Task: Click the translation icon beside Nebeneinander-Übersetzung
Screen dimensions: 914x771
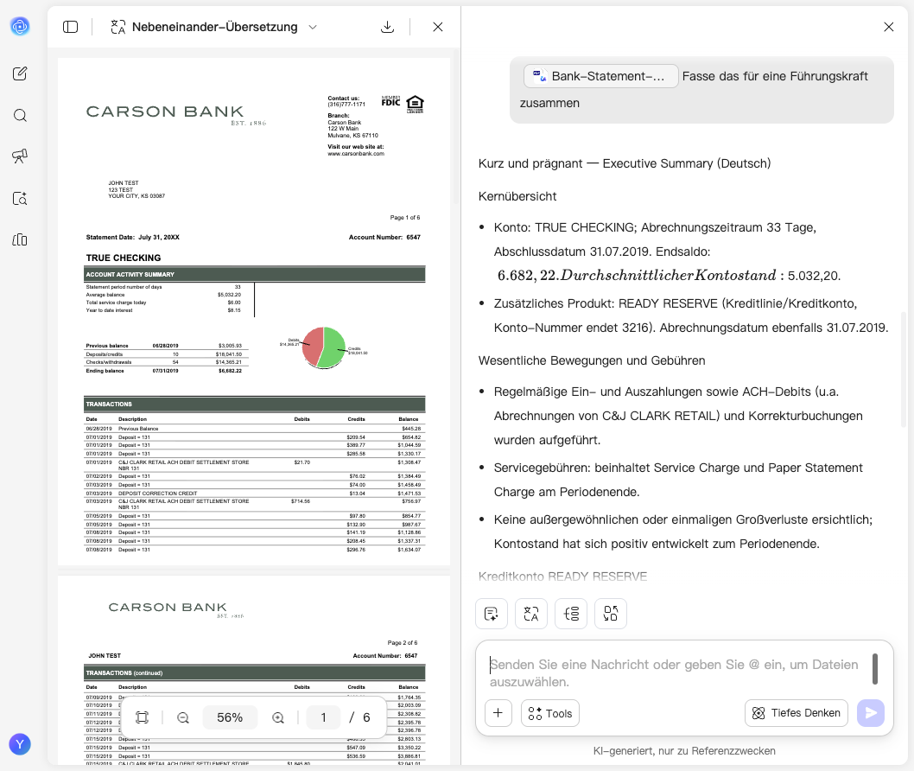Action: (118, 27)
